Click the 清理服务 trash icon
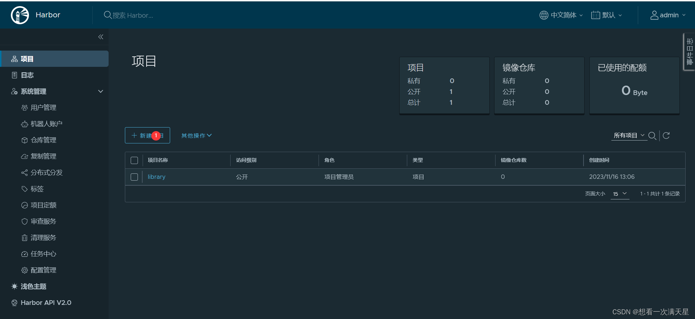 pyautogui.click(x=25, y=238)
